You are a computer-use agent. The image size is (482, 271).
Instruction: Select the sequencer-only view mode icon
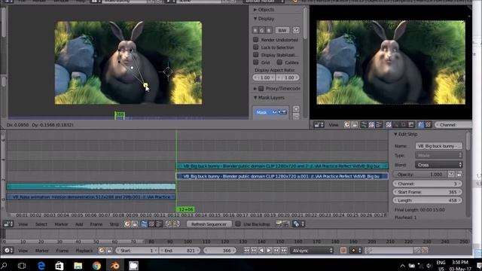(x=144, y=224)
